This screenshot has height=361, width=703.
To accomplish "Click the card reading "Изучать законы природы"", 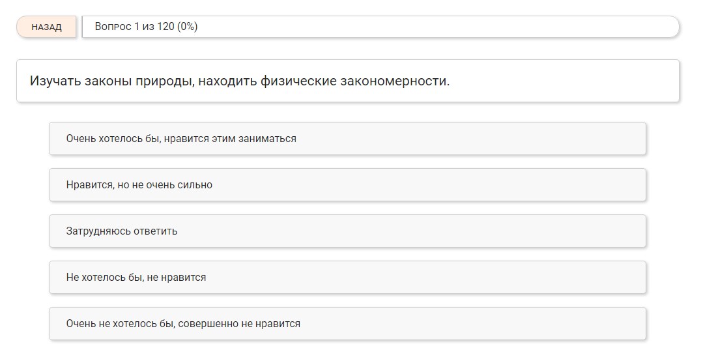I will 347,81.
